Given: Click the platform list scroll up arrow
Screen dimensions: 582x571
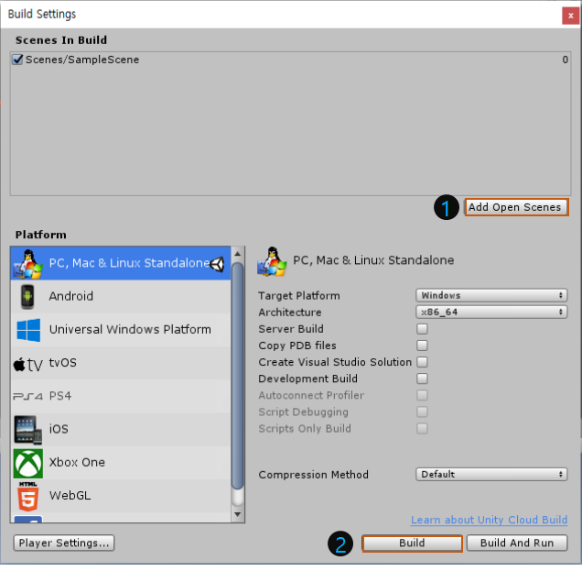Looking at the screenshot, I should (238, 254).
